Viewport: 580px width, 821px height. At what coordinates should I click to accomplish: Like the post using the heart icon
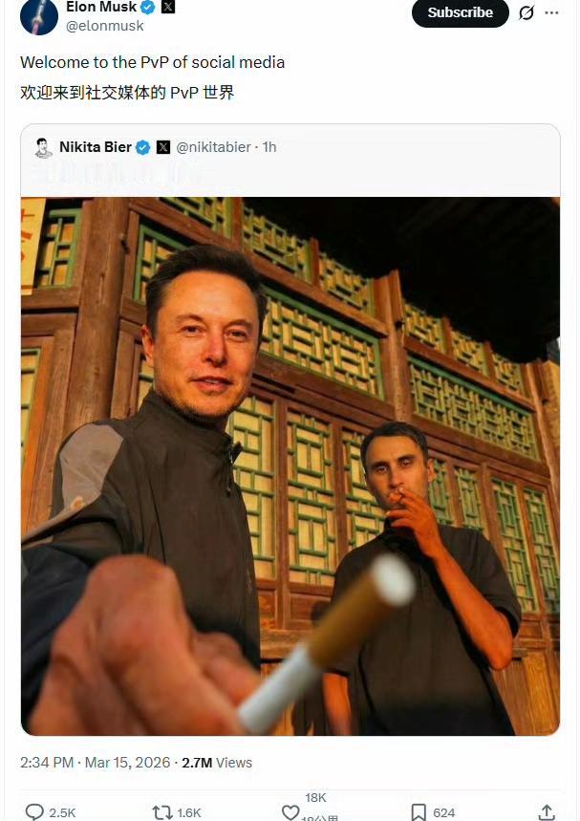coord(292,810)
